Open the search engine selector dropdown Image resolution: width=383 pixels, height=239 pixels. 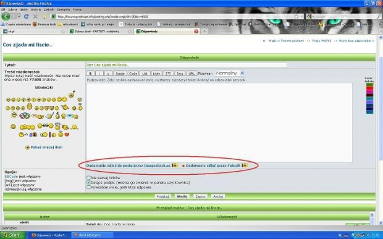(309, 16)
